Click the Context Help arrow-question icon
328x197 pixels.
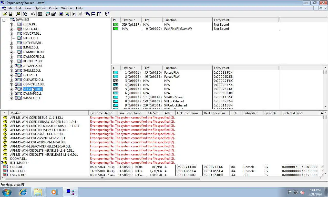107,14
